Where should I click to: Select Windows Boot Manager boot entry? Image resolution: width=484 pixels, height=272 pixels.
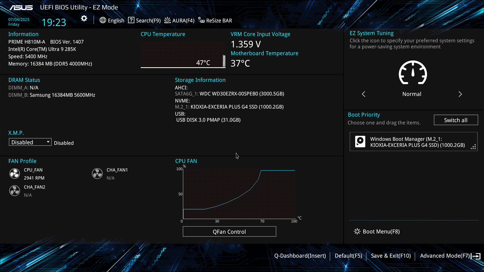coord(413,142)
